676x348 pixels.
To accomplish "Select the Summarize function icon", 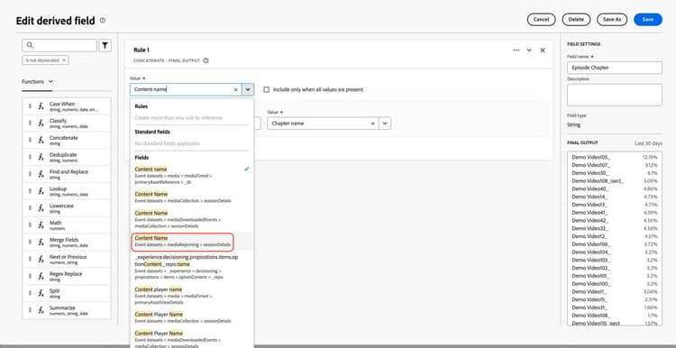I will tap(41, 310).
